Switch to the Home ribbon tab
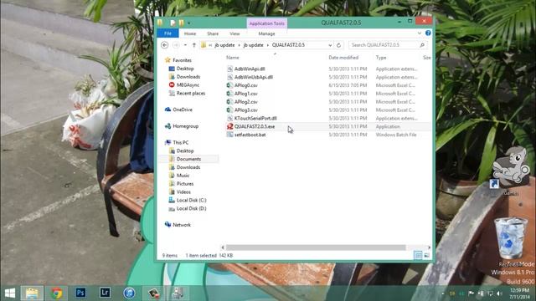536x301 pixels. click(190, 33)
